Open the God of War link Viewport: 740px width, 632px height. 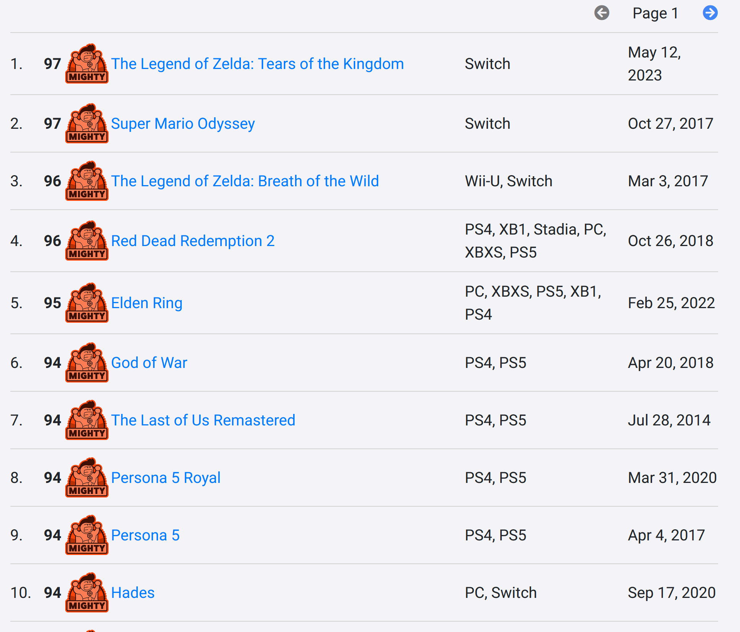[149, 363]
